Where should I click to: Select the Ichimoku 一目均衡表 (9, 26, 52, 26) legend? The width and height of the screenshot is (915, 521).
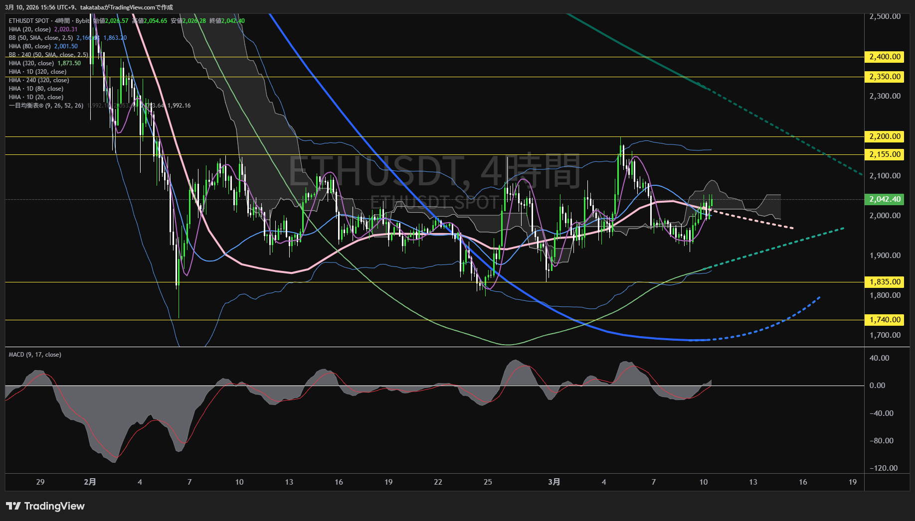tap(46, 106)
